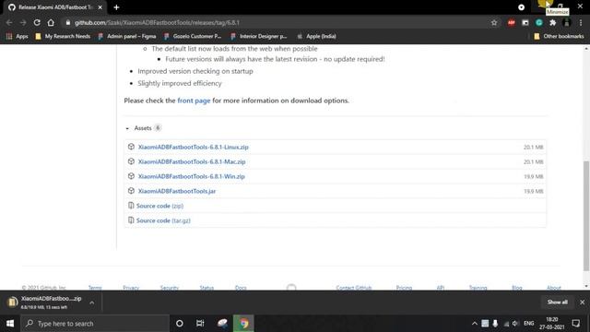Open the Pricing footer link

pyautogui.click(x=404, y=288)
